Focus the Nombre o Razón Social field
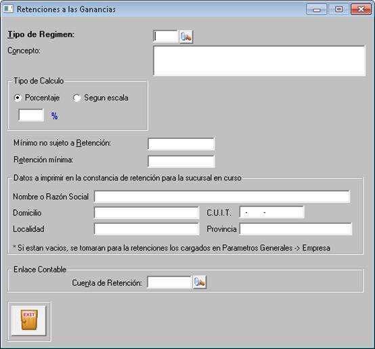Screen dimensions: 375x349 pyautogui.click(x=222, y=197)
